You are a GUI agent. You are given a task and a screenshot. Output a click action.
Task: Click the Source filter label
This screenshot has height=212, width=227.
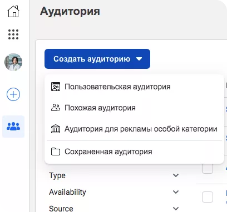pos(61,209)
